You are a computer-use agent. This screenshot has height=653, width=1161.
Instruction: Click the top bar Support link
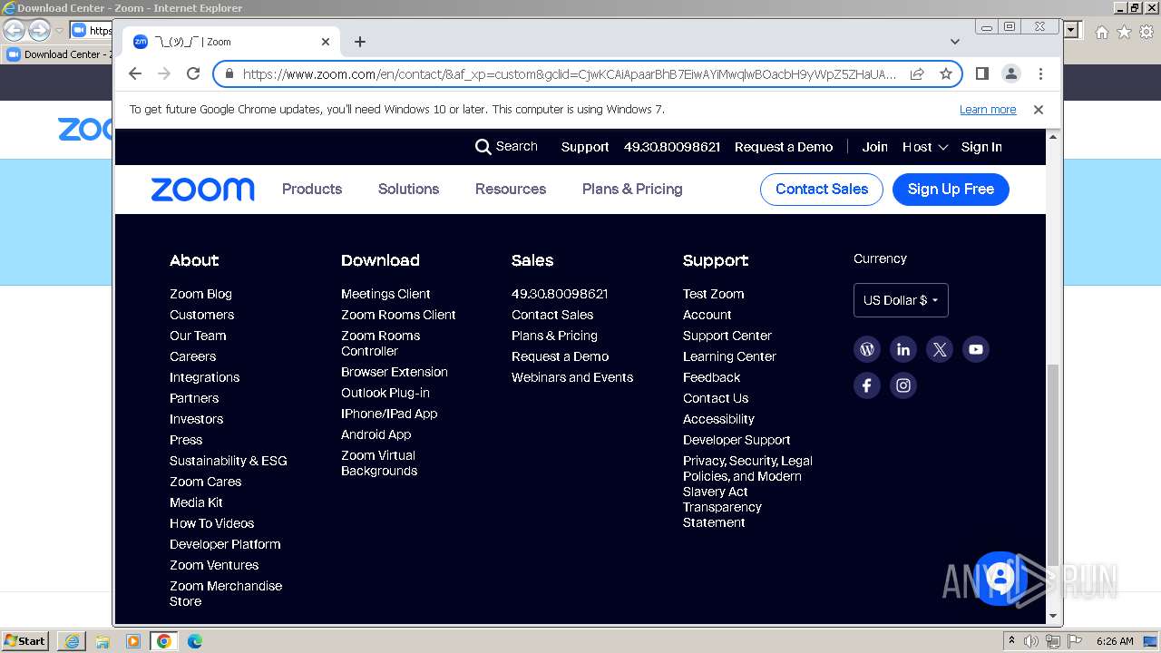pos(585,147)
